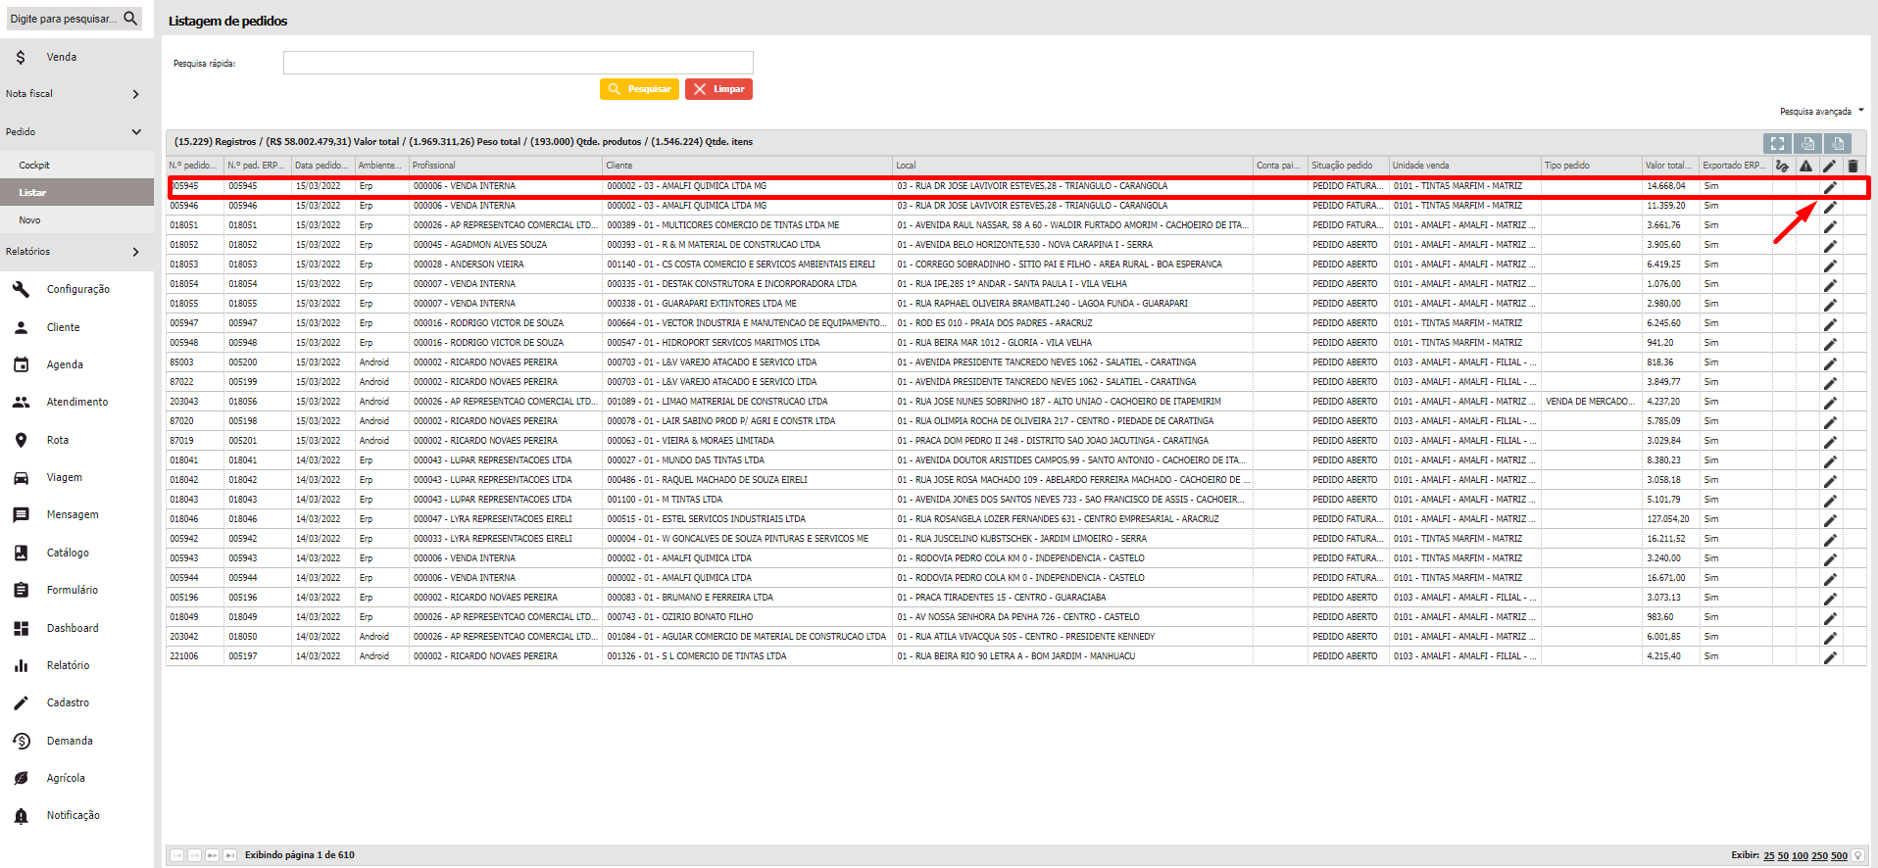This screenshot has height=868, width=1878.
Task: Export the order list as CSV
Action: [1807, 143]
